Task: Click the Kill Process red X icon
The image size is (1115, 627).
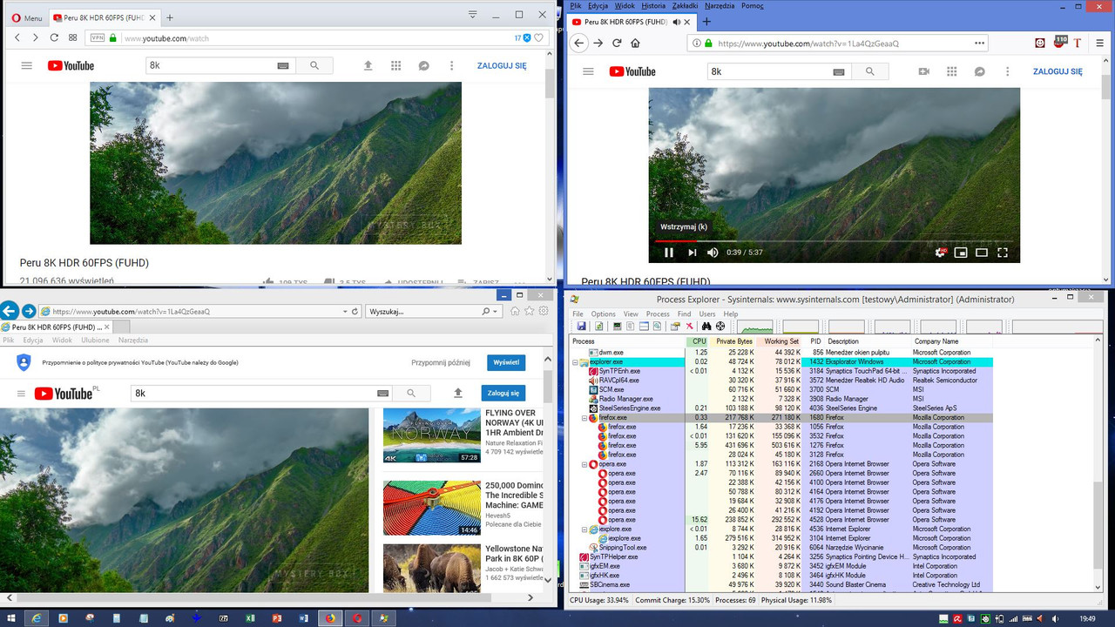Action: [x=689, y=327]
